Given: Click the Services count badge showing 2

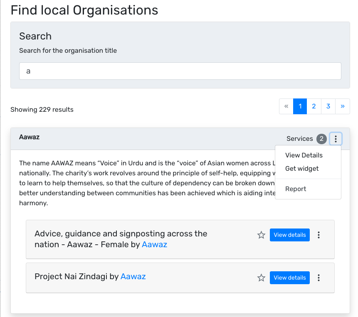Looking at the screenshot, I should (x=321, y=139).
